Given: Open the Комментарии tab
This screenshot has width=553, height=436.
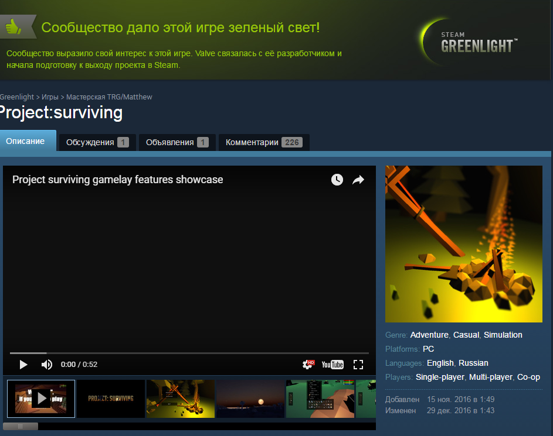Looking at the screenshot, I should 264,143.
